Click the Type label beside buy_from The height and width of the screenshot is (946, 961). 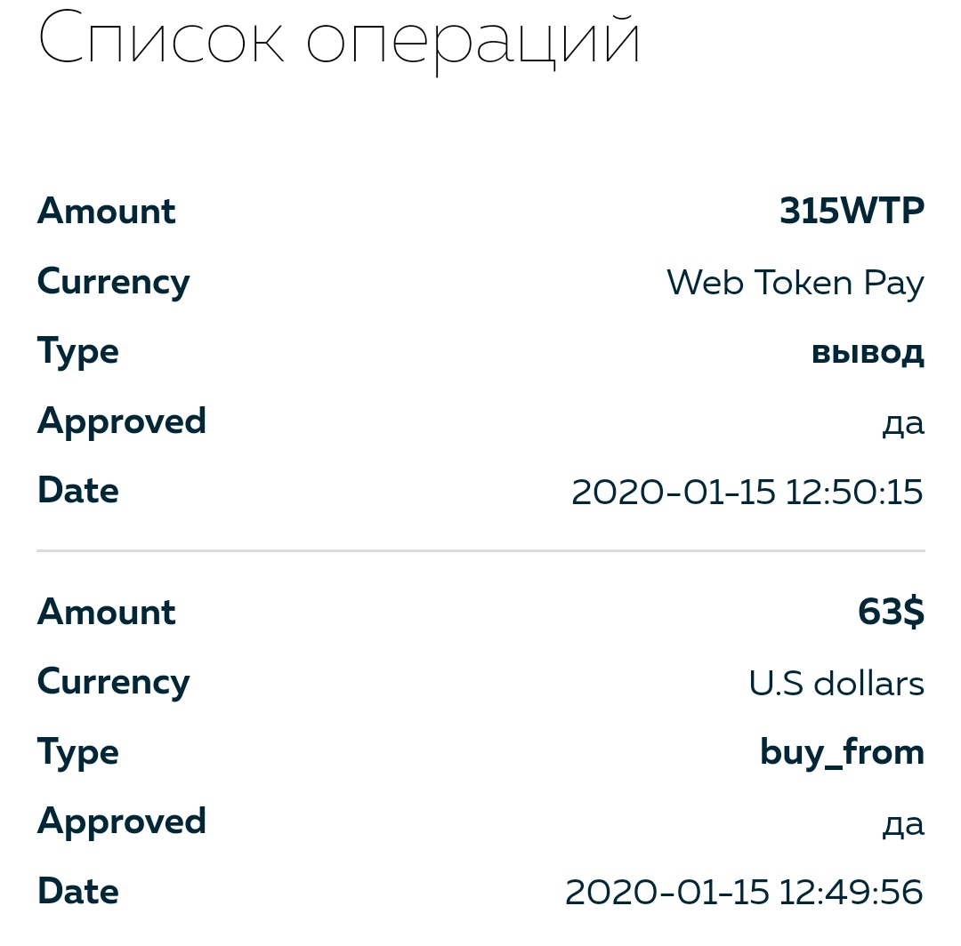pyautogui.click(x=78, y=753)
